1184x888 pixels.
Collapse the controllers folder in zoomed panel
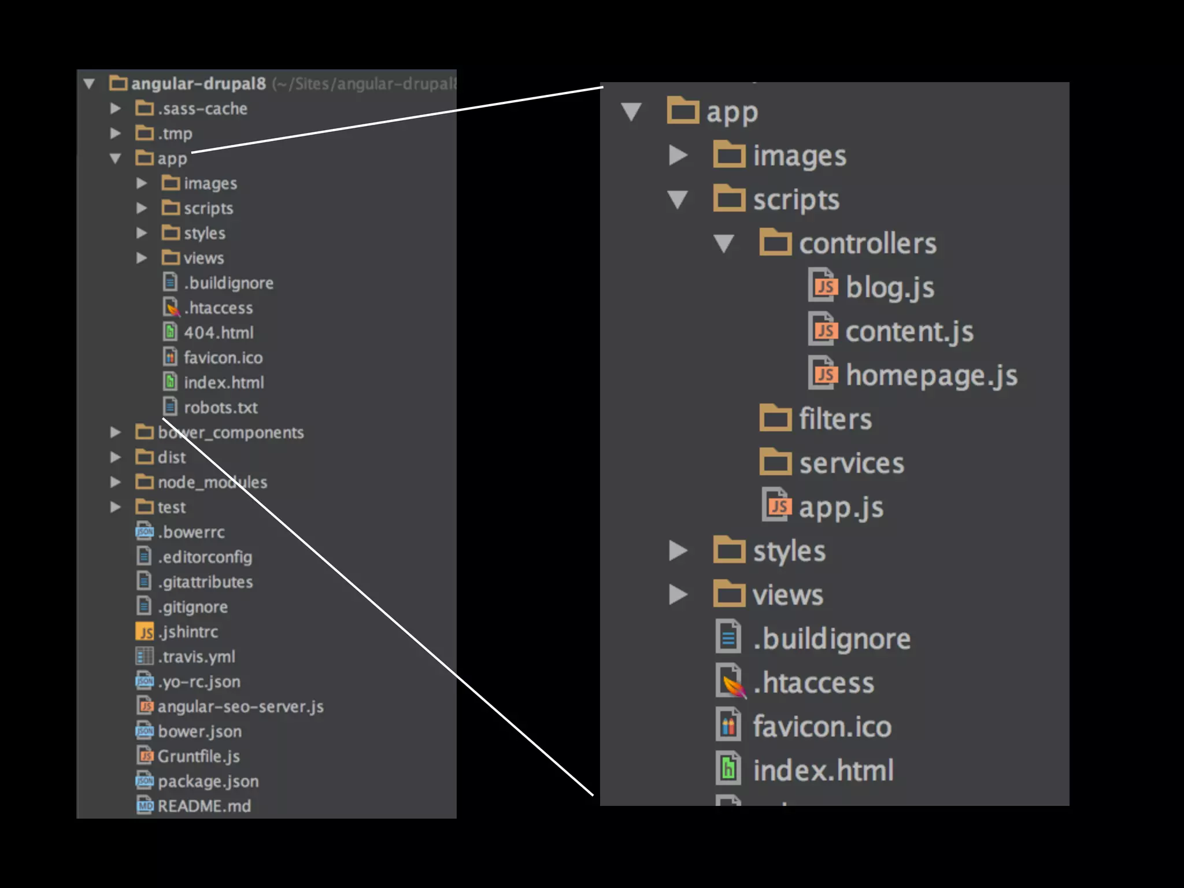point(724,243)
